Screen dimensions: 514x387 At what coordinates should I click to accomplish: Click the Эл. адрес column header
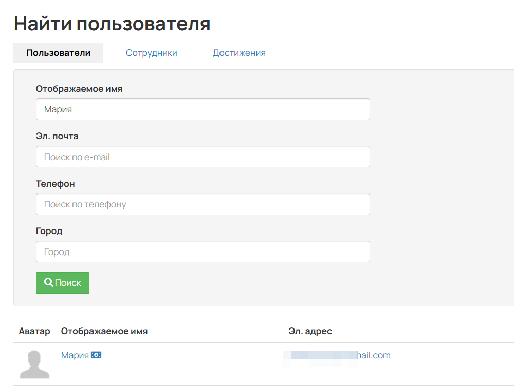point(310,331)
